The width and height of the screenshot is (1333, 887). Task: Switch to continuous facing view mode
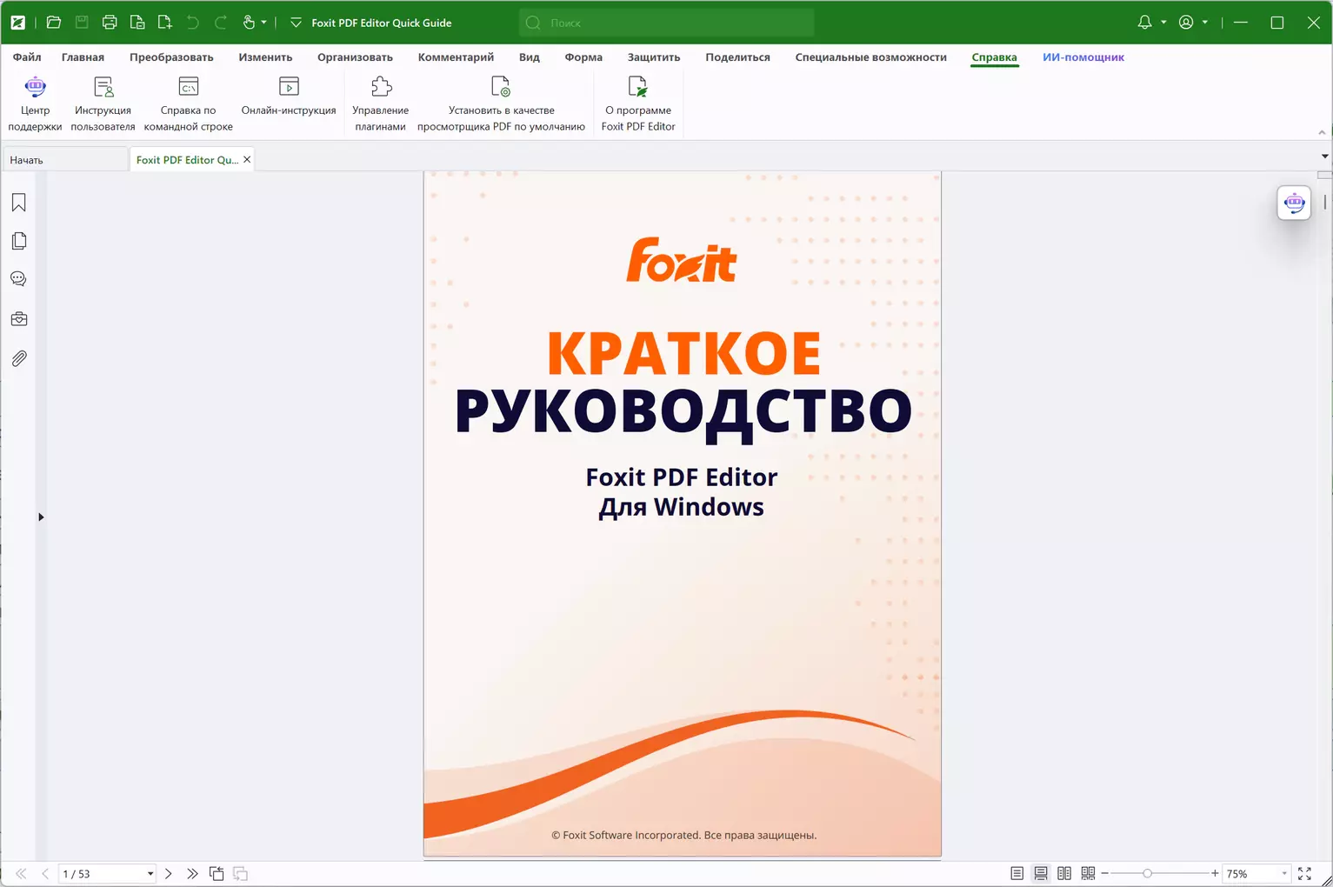[x=1088, y=873]
